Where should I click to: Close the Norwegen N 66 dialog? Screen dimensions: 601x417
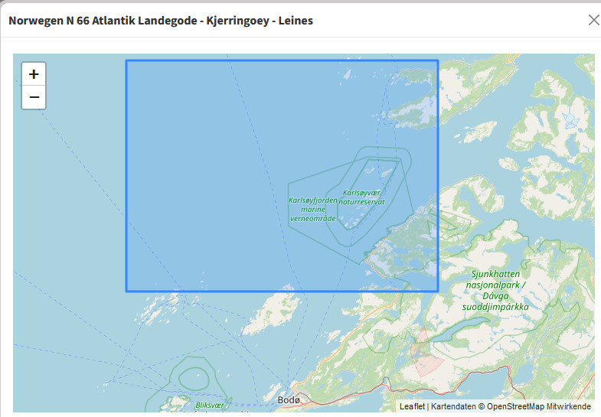593,20
